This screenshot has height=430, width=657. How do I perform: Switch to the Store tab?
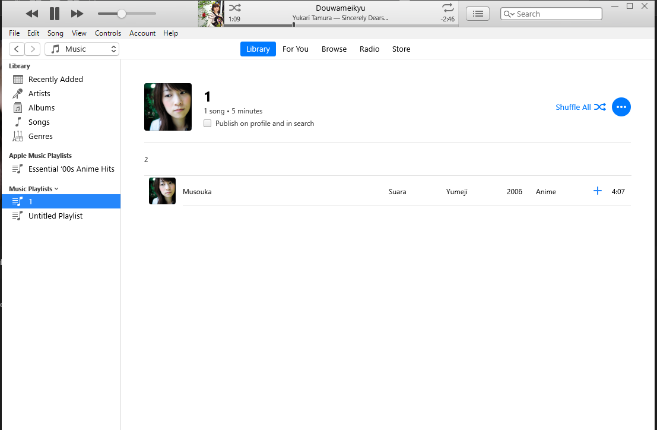401,49
